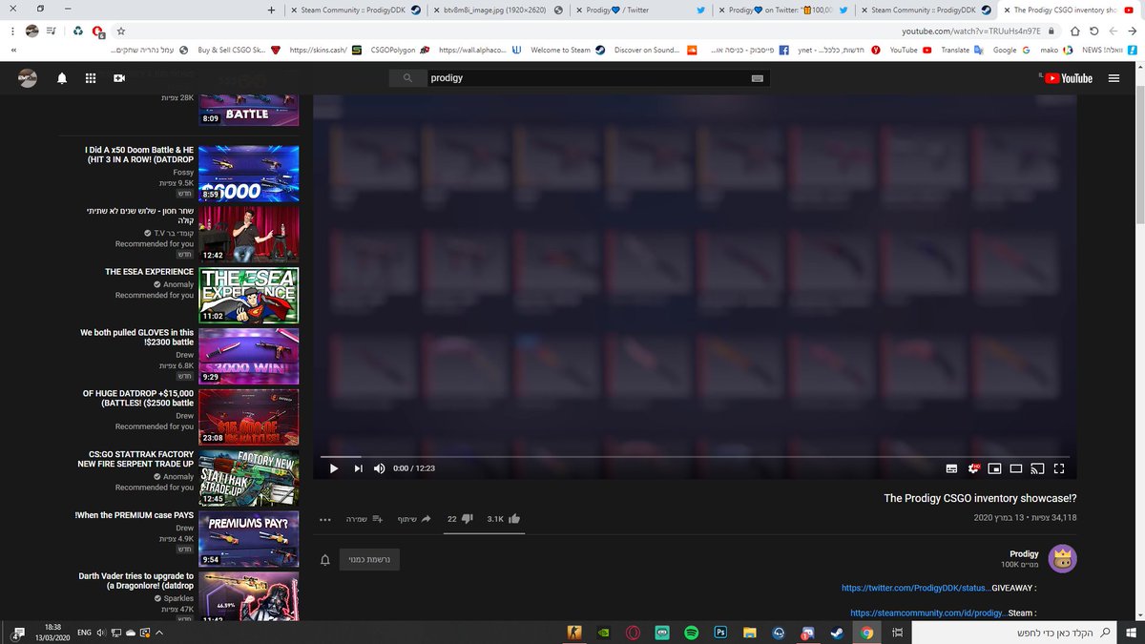1145x644 pixels.
Task: Run search with magnifier icon
Action: pyautogui.click(x=408, y=78)
